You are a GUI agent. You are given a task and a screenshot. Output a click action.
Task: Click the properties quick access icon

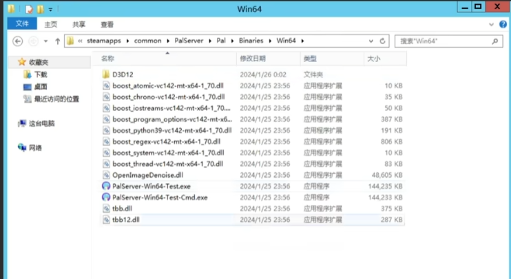(29, 9)
